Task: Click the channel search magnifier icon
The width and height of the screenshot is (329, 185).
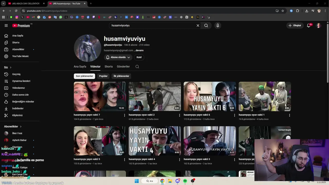Action: click(137, 67)
